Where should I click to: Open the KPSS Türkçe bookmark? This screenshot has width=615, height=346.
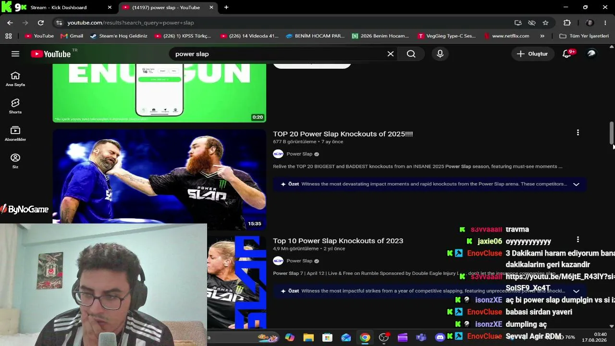pyautogui.click(x=183, y=36)
